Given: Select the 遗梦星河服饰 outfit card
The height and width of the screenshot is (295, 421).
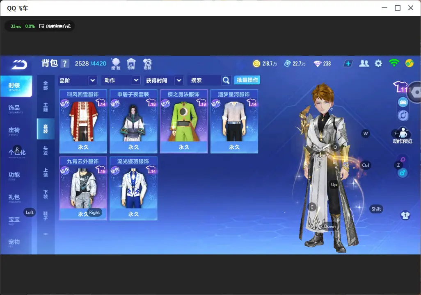Looking at the screenshot, I should tap(234, 121).
